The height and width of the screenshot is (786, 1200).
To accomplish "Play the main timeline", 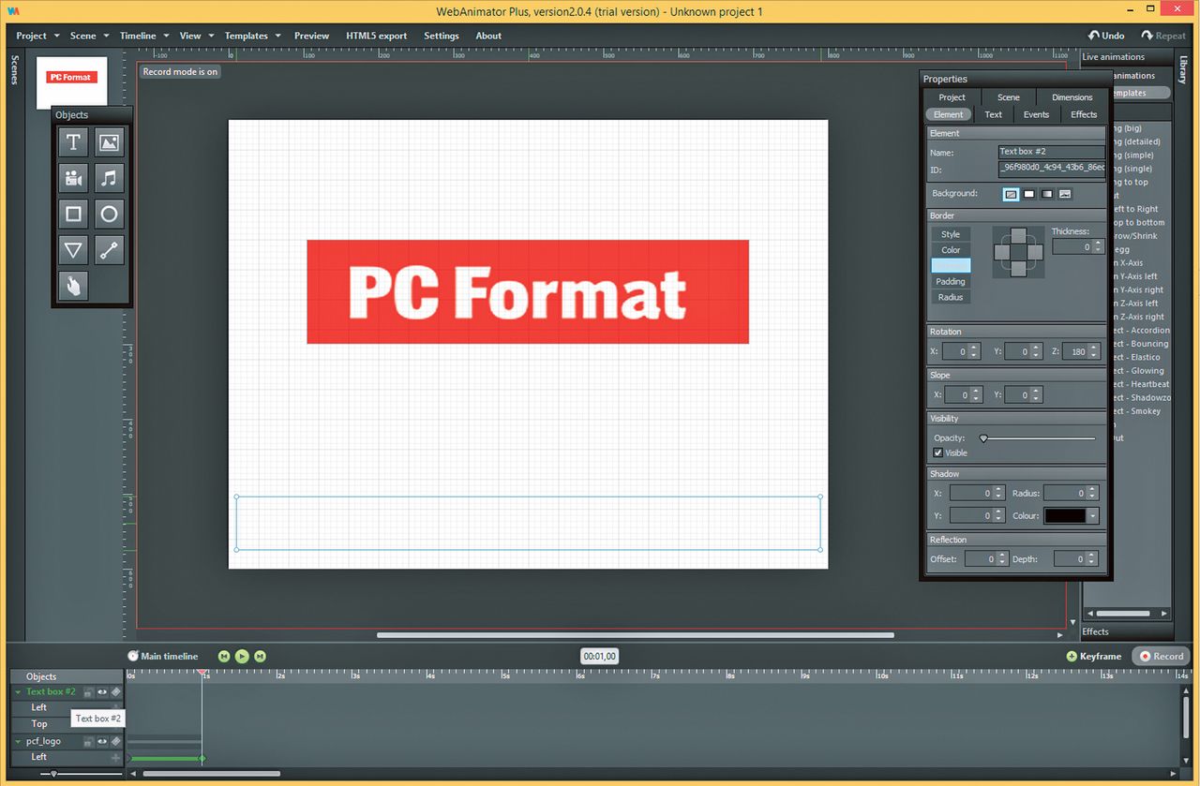I will click(x=242, y=657).
